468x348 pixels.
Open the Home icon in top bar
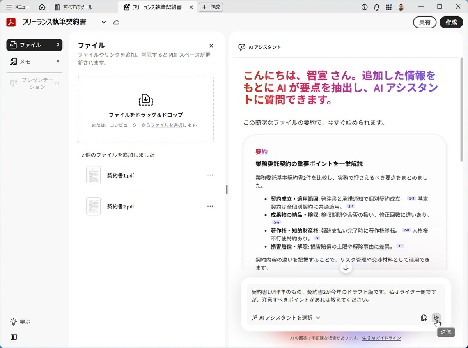click(x=42, y=7)
